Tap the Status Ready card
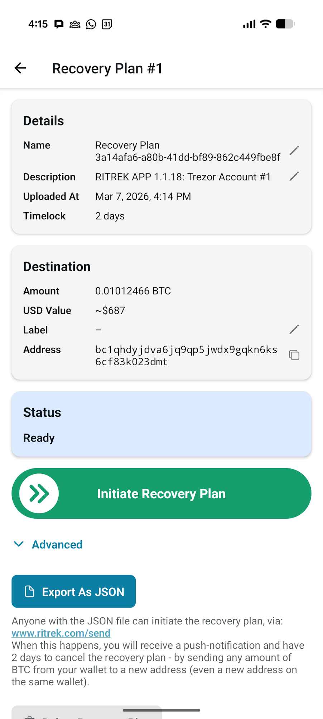This screenshot has width=323, height=719. 161,424
